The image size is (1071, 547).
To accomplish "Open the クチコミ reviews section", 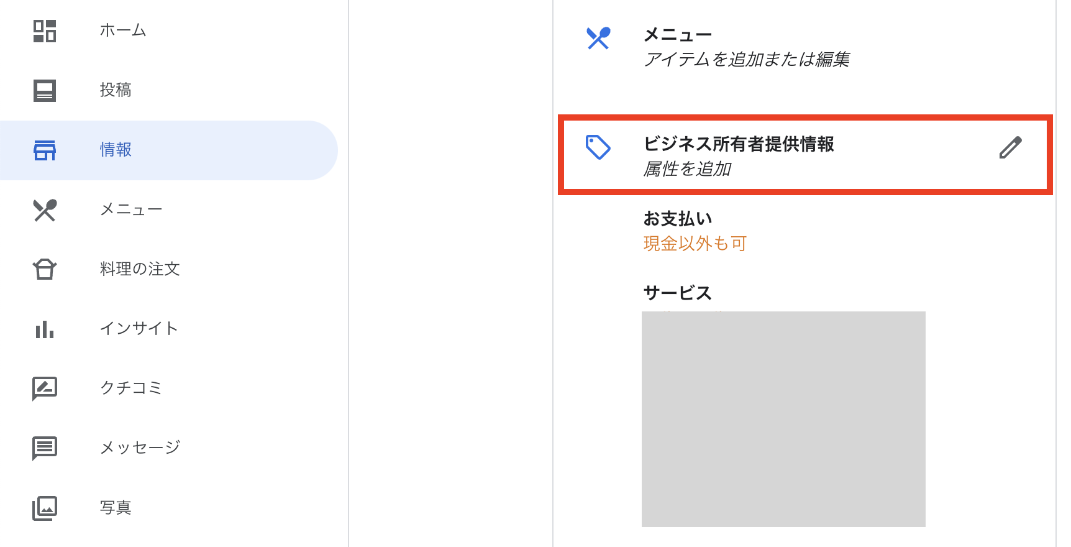I will click(131, 388).
